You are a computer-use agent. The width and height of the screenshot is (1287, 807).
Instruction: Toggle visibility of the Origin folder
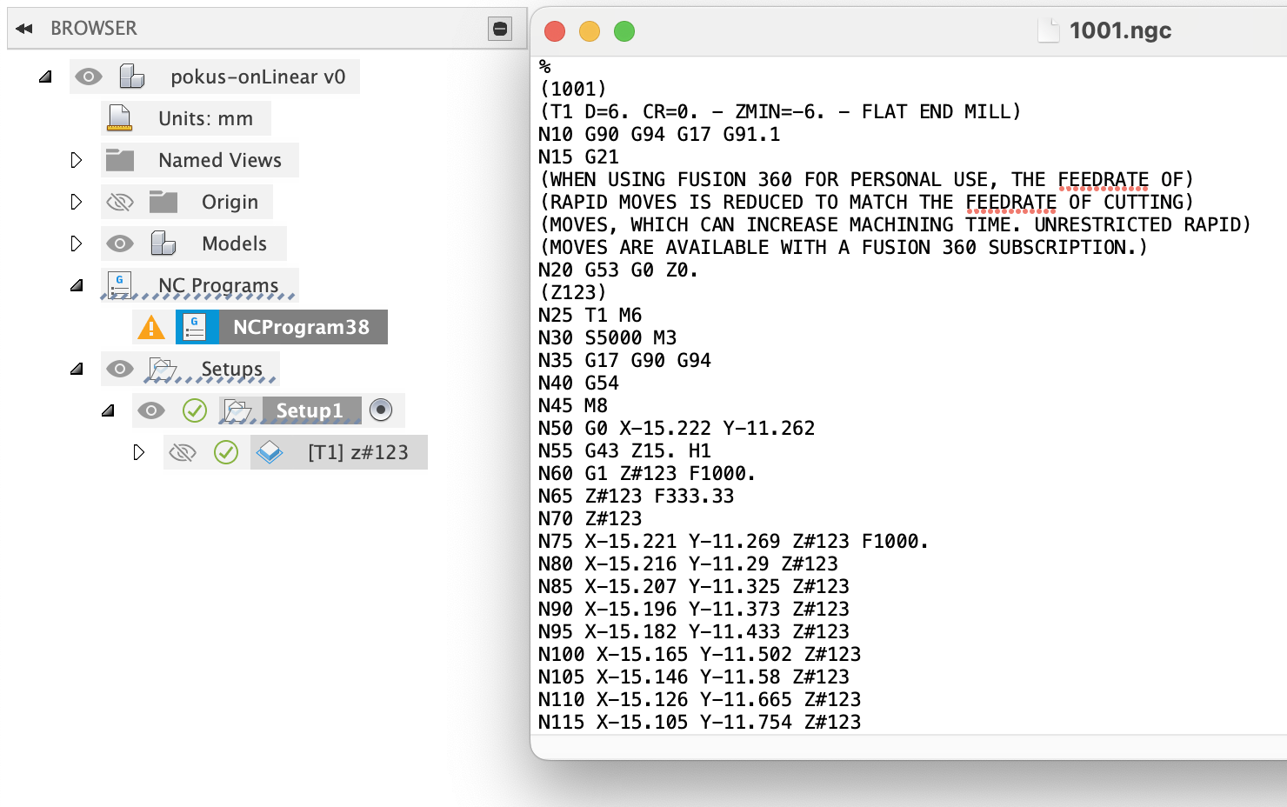[120, 202]
